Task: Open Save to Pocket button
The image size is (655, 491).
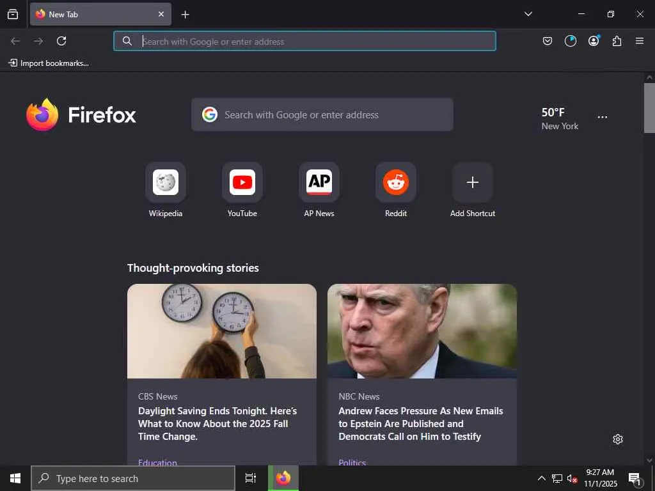Action: coord(548,41)
